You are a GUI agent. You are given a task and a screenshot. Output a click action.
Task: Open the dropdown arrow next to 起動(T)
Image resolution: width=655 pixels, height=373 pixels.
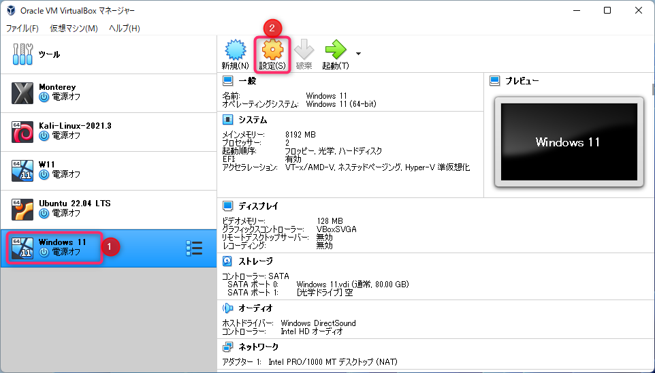point(358,54)
